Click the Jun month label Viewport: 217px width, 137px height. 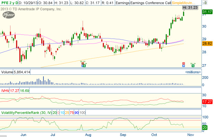pos(23,135)
